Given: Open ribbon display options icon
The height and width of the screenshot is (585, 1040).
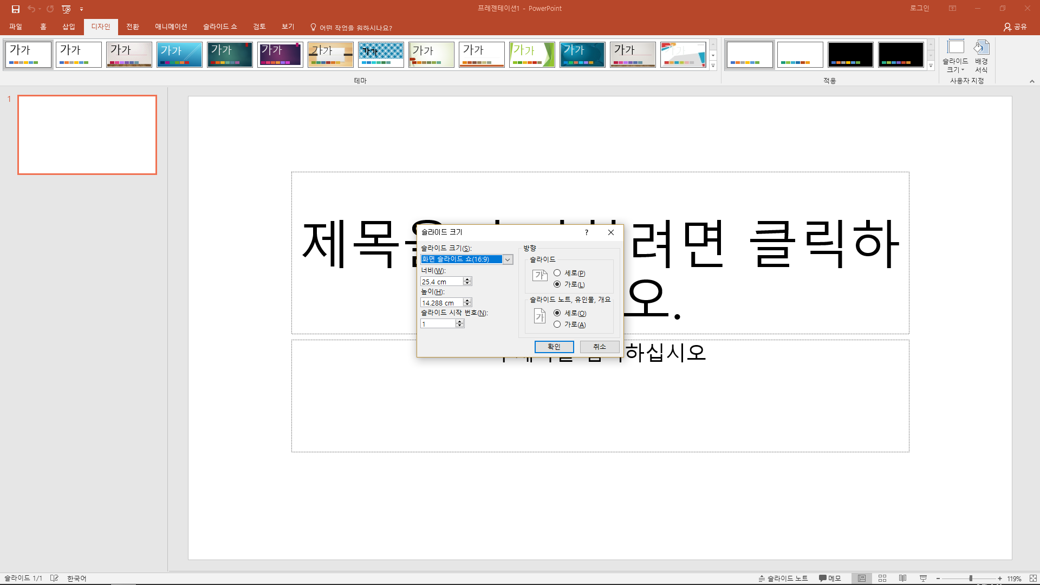Looking at the screenshot, I should point(952,8).
